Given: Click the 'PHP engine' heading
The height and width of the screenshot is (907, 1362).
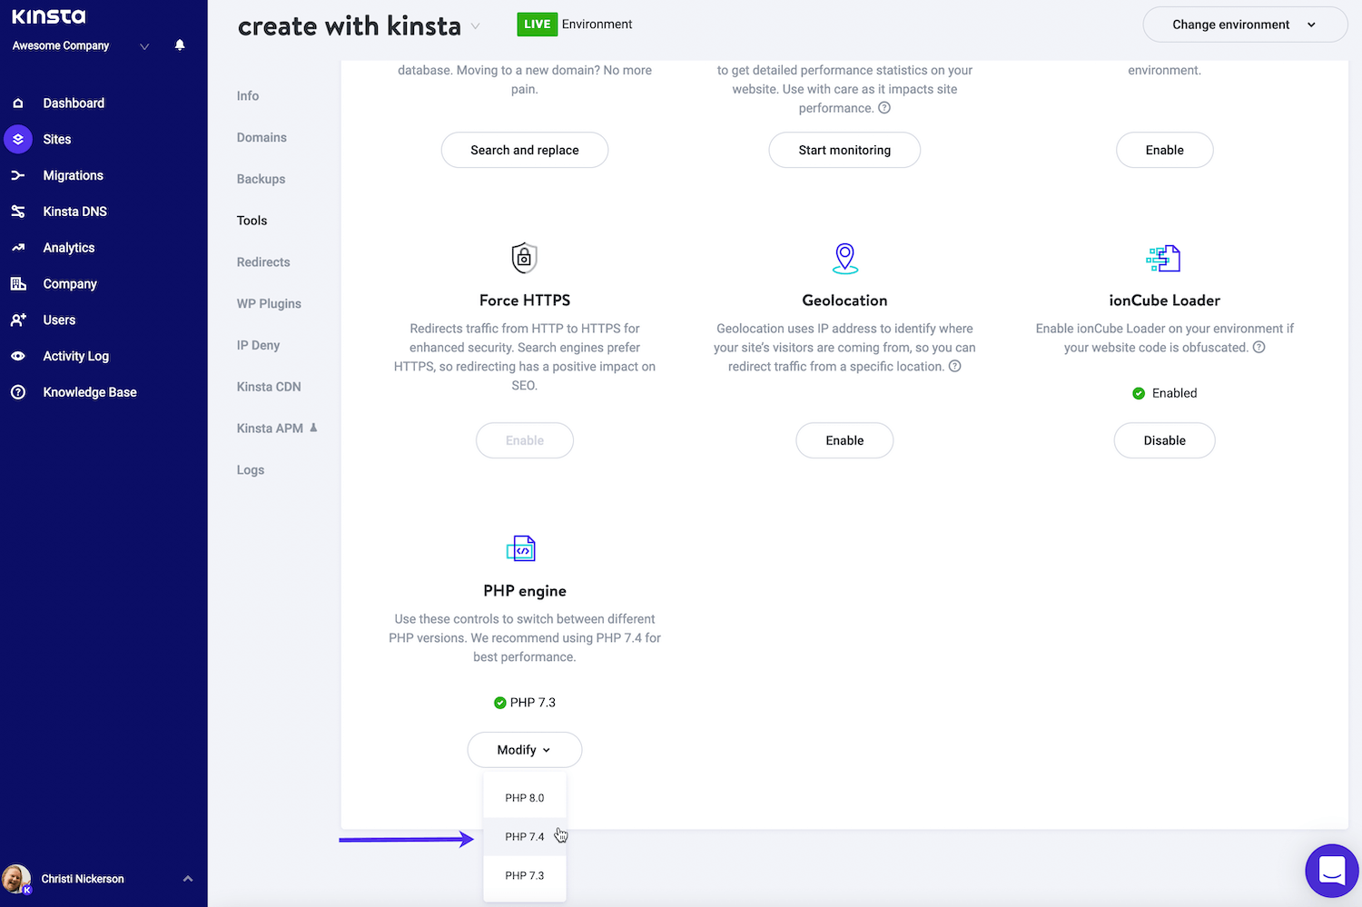Looking at the screenshot, I should point(525,591).
